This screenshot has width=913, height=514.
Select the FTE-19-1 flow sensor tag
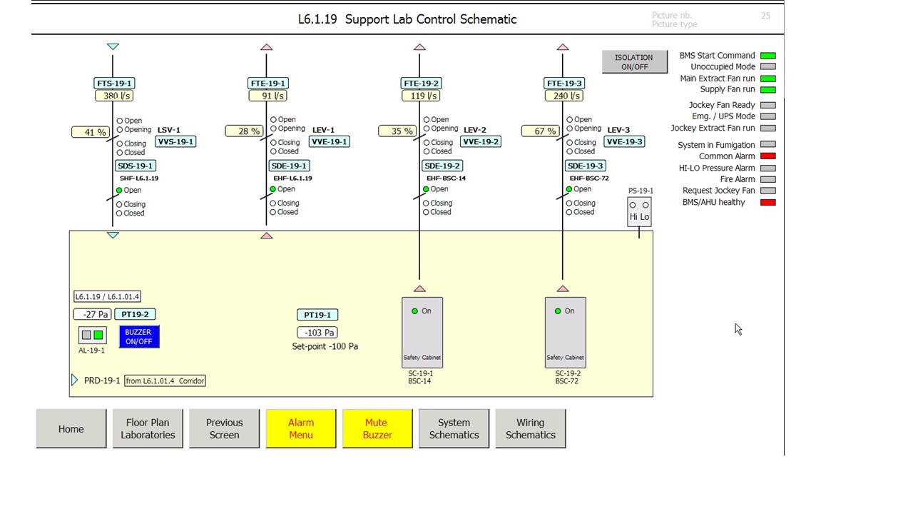pos(267,83)
